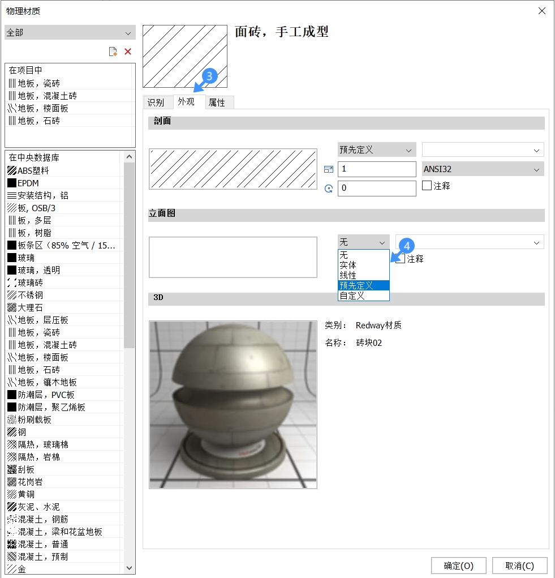
Task: Select 地板,瓷砖 in the project list
Action: [69, 83]
